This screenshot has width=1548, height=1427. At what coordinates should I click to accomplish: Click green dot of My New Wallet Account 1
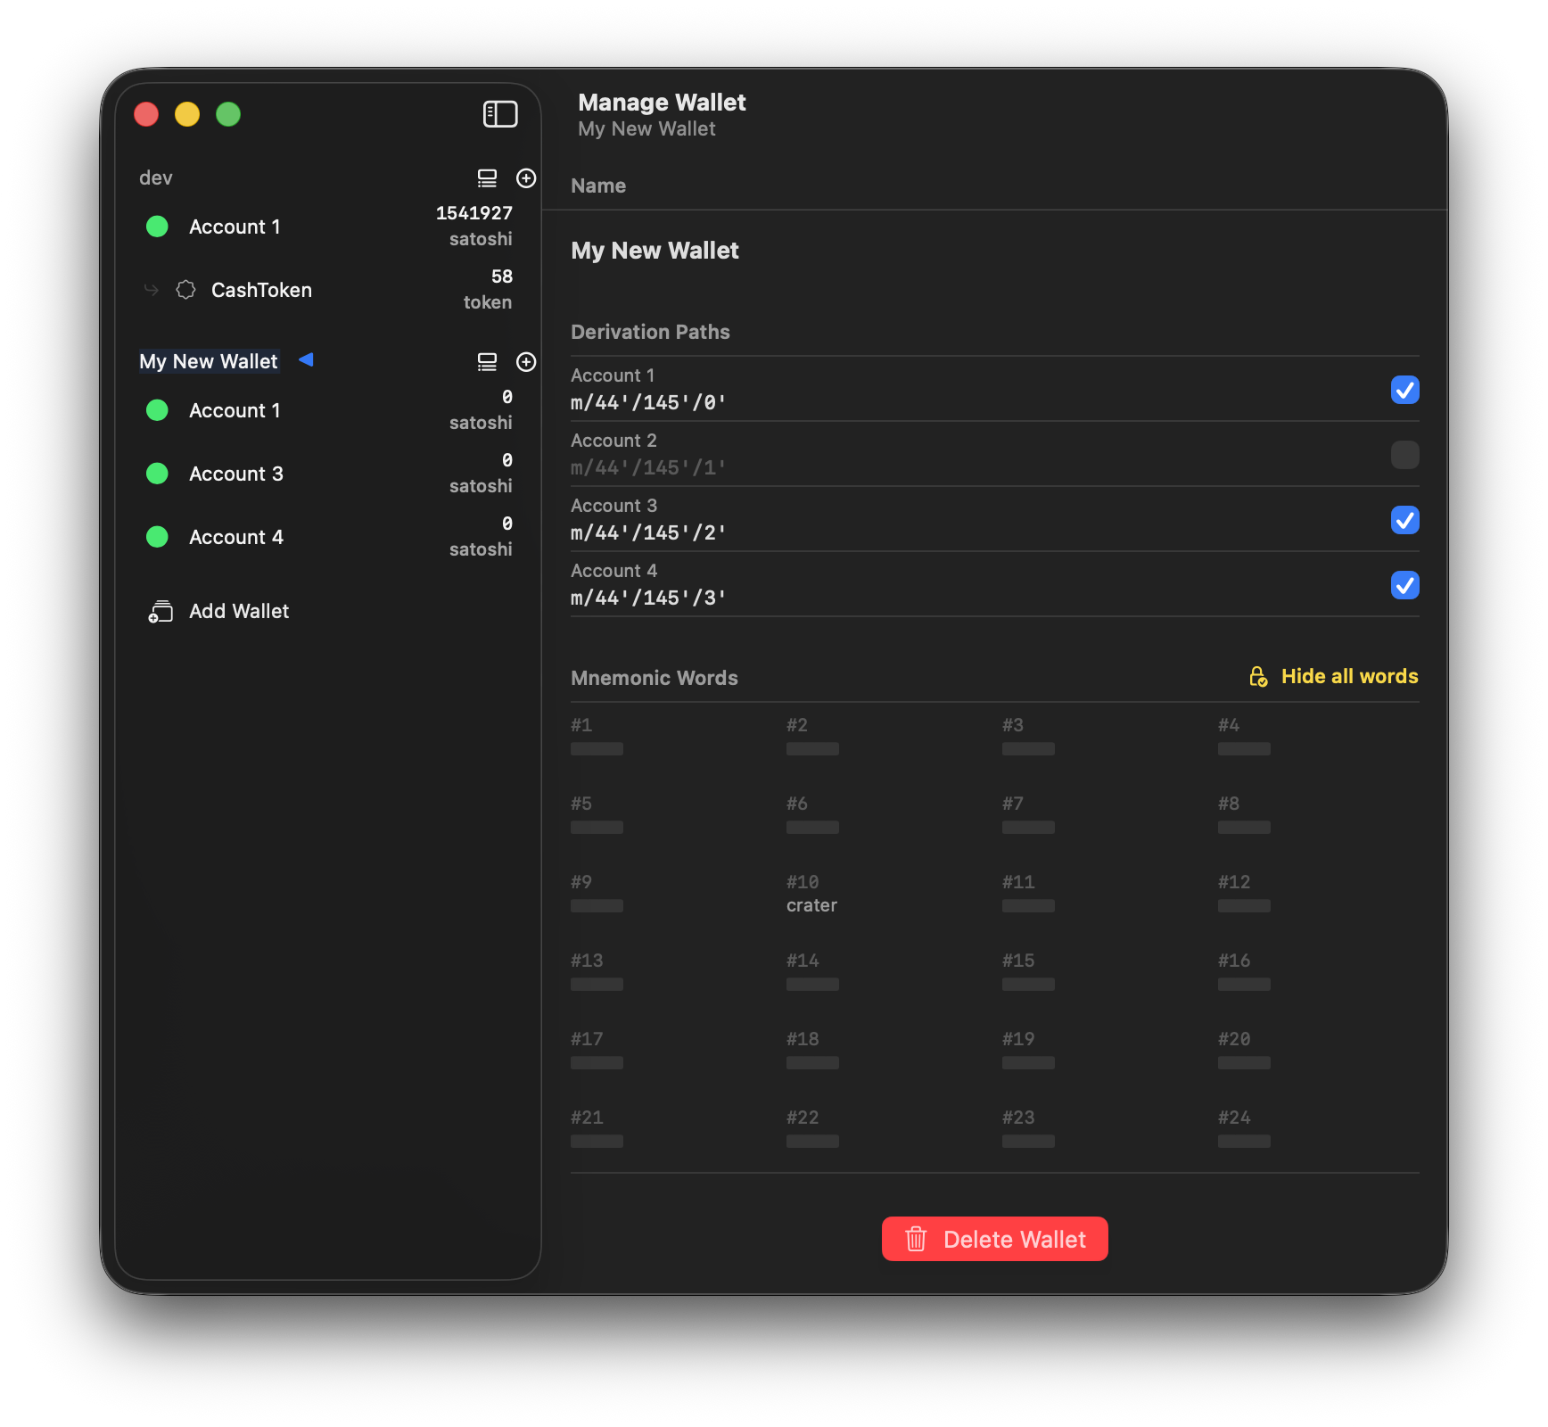(x=157, y=410)
